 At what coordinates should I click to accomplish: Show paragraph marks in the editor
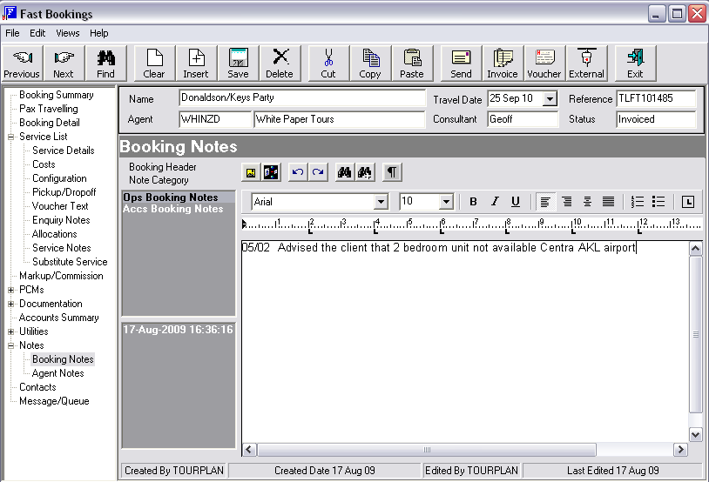392,172
